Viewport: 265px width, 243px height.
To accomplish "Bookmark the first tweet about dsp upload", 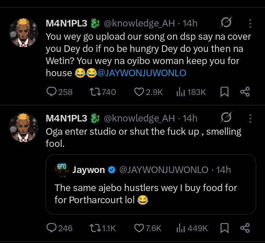I will click(224, 92).
